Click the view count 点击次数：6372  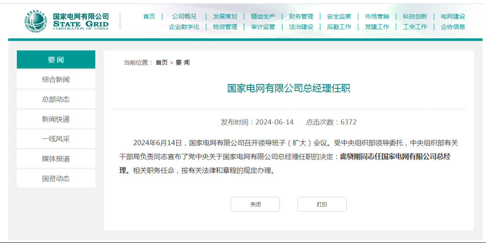[x=331, y=122]
